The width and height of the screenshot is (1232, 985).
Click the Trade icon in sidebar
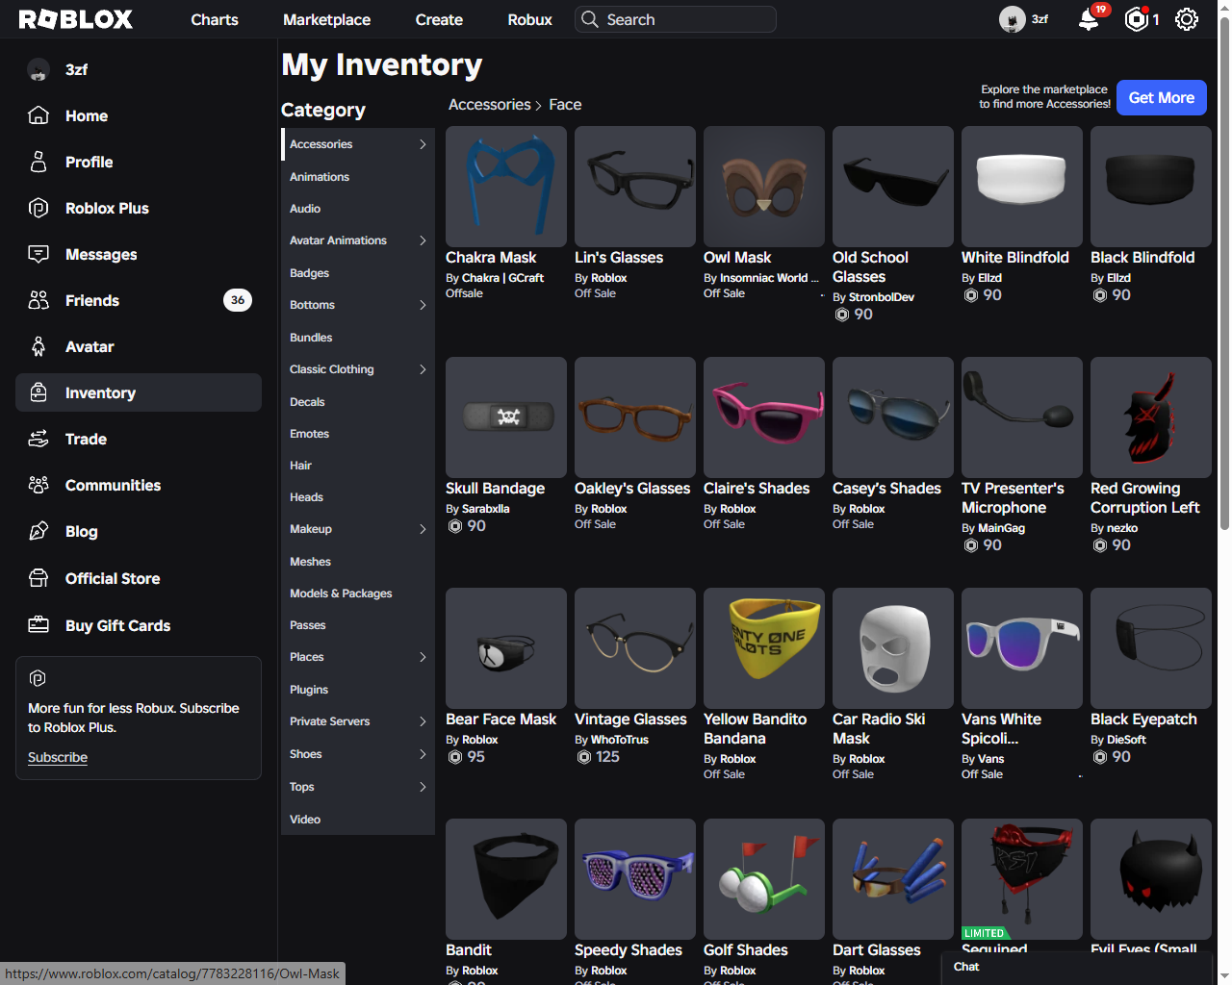pyautogui.click(x=38, y=439)
